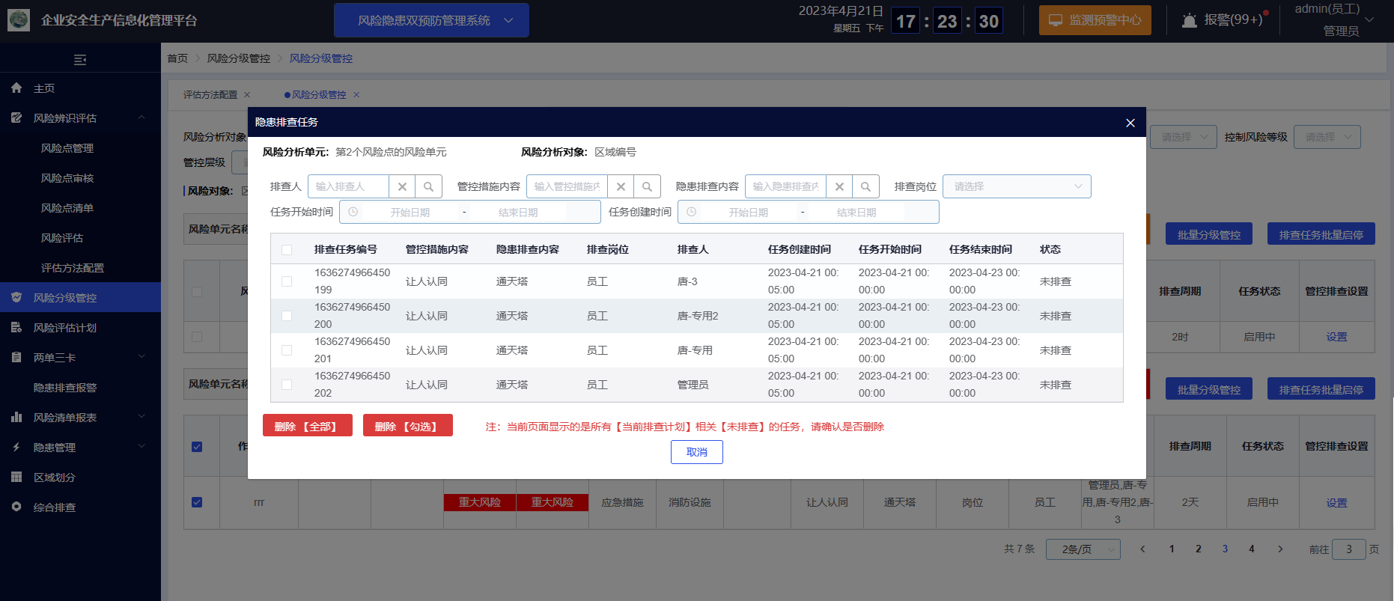Open the 2条/页 page size dropdown
Image resolution: width=1394 pixels, height=601 pixels.
[x=1083, y=549]
